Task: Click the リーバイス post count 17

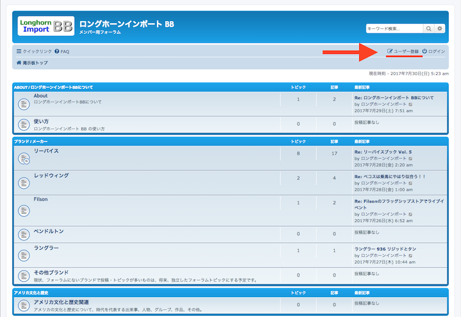Action: coord(334,154)
